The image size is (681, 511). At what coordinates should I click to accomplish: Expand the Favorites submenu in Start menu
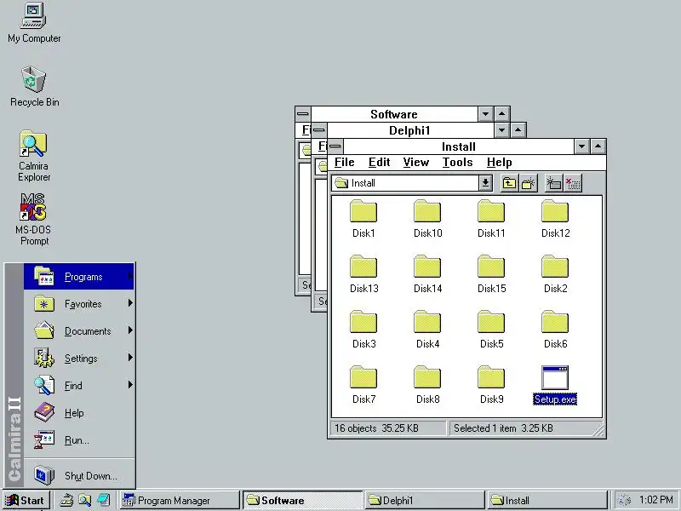pos(78,304)
